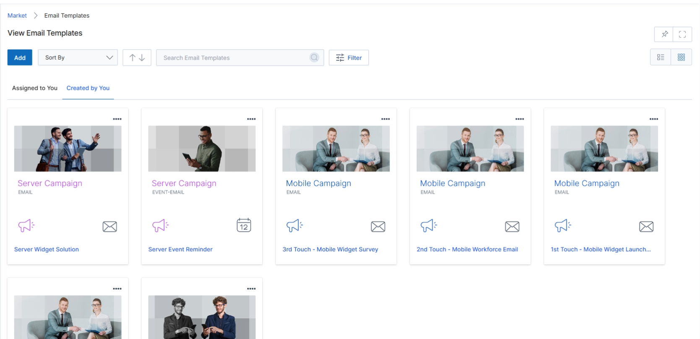Open more options on 2nd Touch card
The image size is (700, 339).
pos(520,119)
